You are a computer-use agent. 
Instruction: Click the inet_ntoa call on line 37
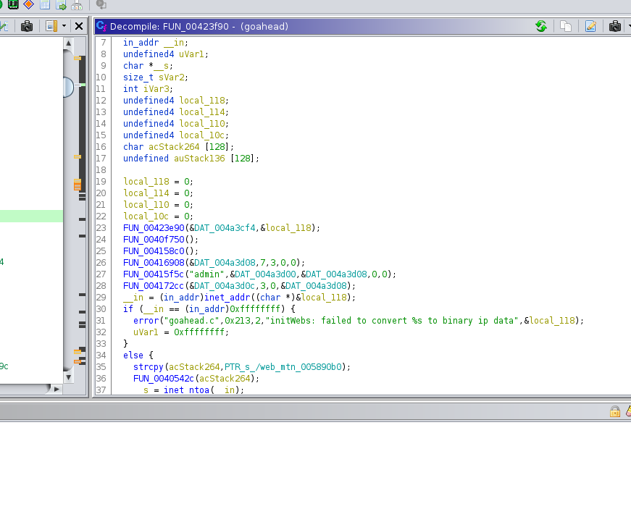point(187,390)
